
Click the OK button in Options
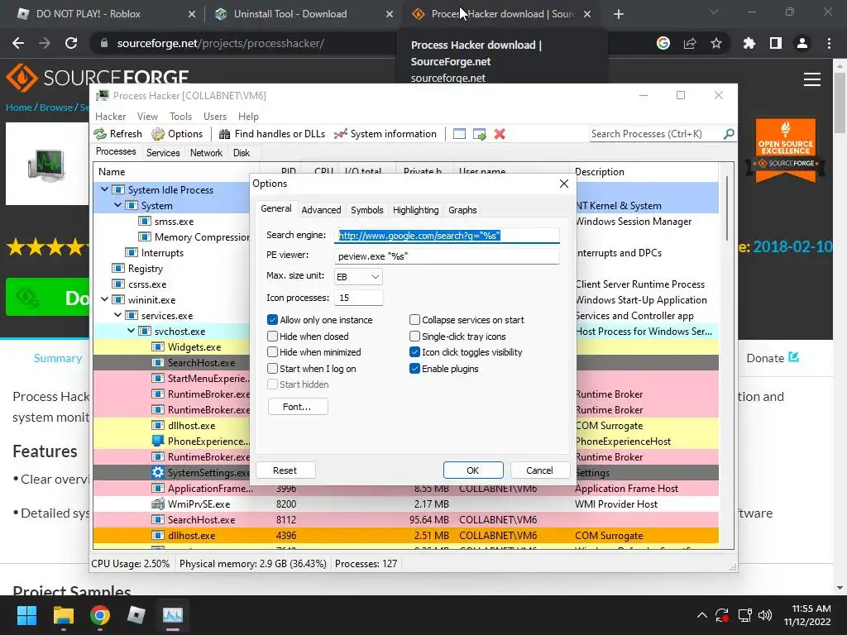[x=472, y=470]
